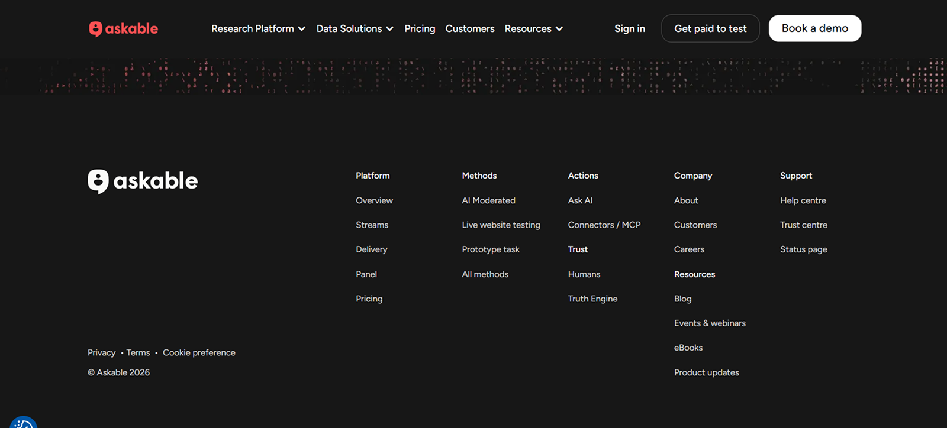Screen dimensions: 947x428
Task: Click the © Askable 2026 text
Action: [x=118, y=372]
